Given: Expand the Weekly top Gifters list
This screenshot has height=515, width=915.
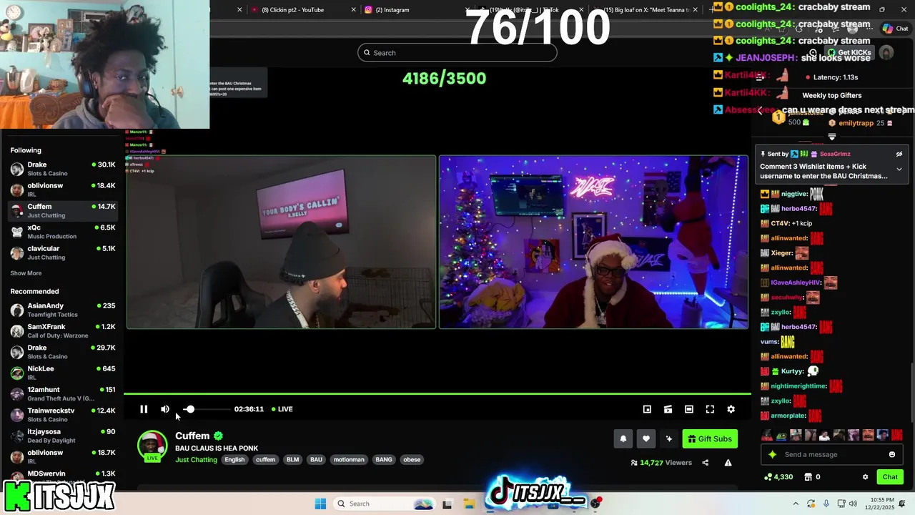Looking at the screenshot, I should 832,137.
